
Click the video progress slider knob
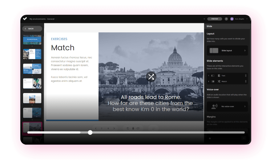[90, 132]
